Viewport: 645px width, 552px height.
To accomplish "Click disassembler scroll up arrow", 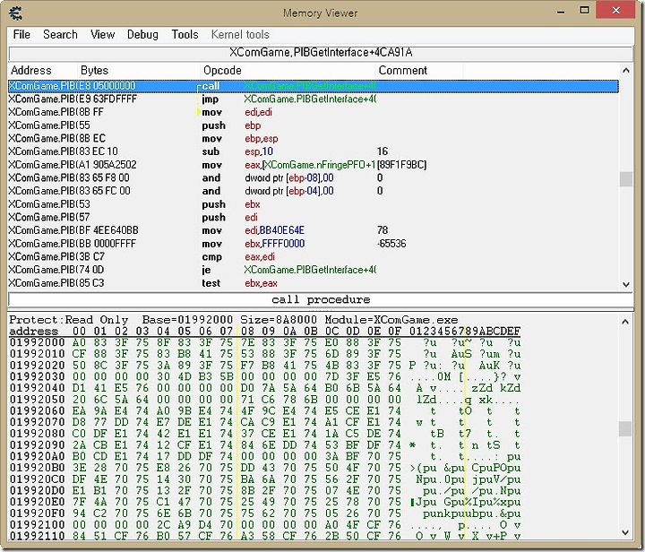I will (x=625, y=71).
